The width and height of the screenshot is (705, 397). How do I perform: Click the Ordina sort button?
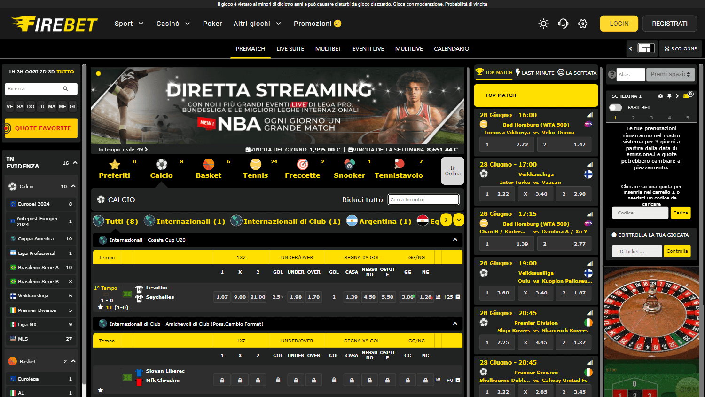[453, 170]
